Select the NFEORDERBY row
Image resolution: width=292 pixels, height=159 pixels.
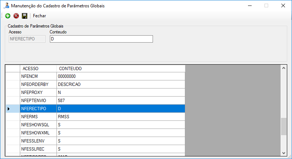coord(38,84)
